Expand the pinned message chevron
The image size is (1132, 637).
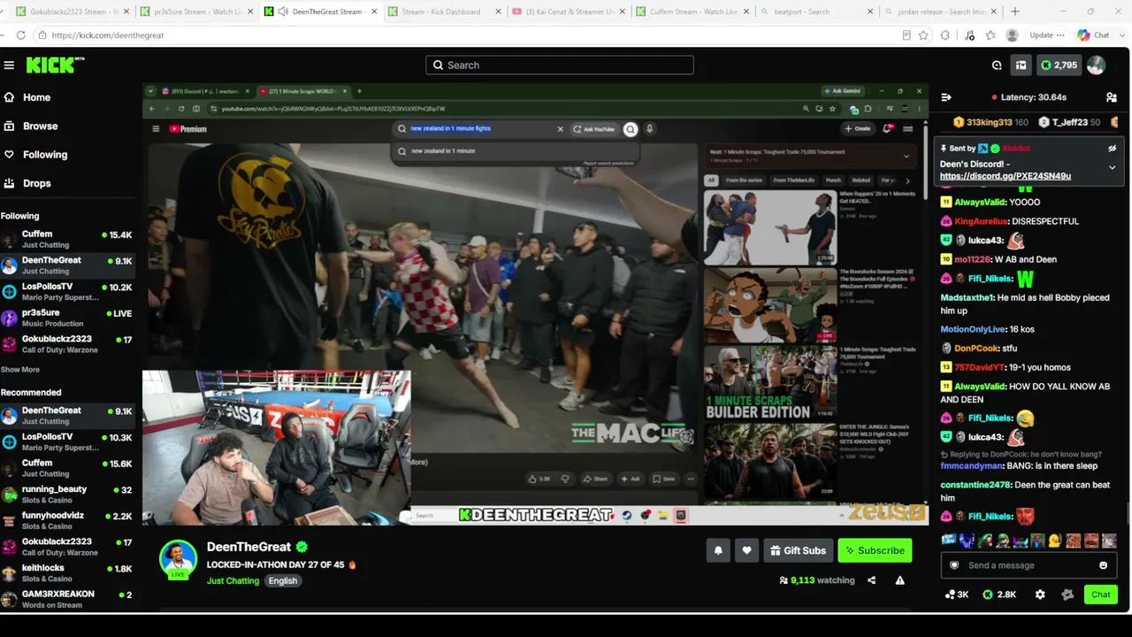tap(1113, 167)
